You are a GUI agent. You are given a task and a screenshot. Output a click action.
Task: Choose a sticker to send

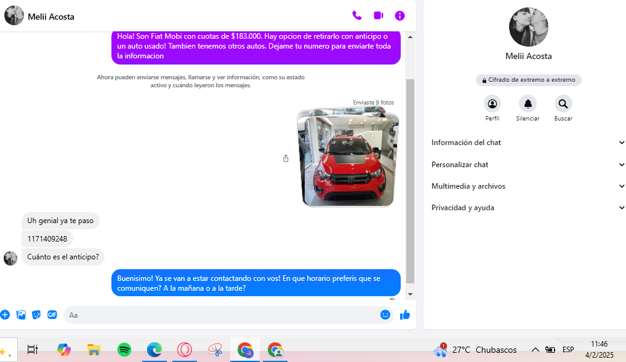tap(37, 315)
